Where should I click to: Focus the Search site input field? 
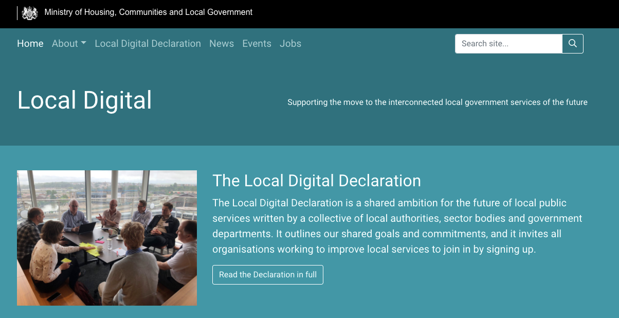click(508, 44)
